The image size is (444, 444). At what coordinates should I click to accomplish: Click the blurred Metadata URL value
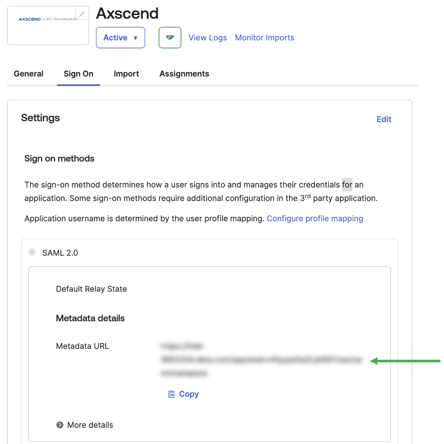click(x=261, y=360)
